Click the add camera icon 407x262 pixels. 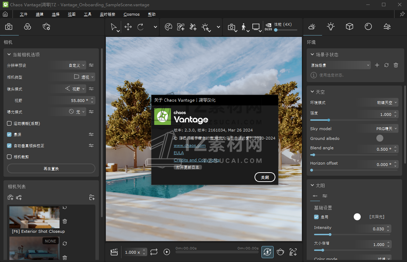click(10, 198)
